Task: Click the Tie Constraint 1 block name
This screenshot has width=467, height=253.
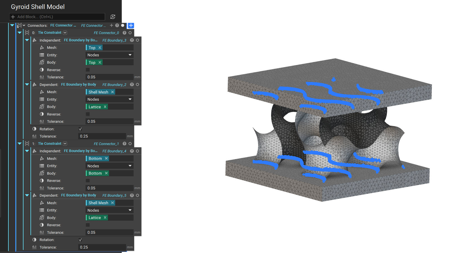Action: point(49,144)
